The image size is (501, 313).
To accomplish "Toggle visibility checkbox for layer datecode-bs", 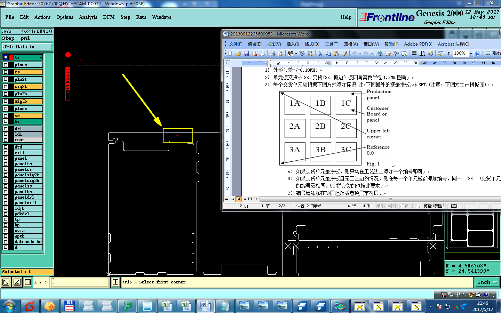I will click(6, 242).
